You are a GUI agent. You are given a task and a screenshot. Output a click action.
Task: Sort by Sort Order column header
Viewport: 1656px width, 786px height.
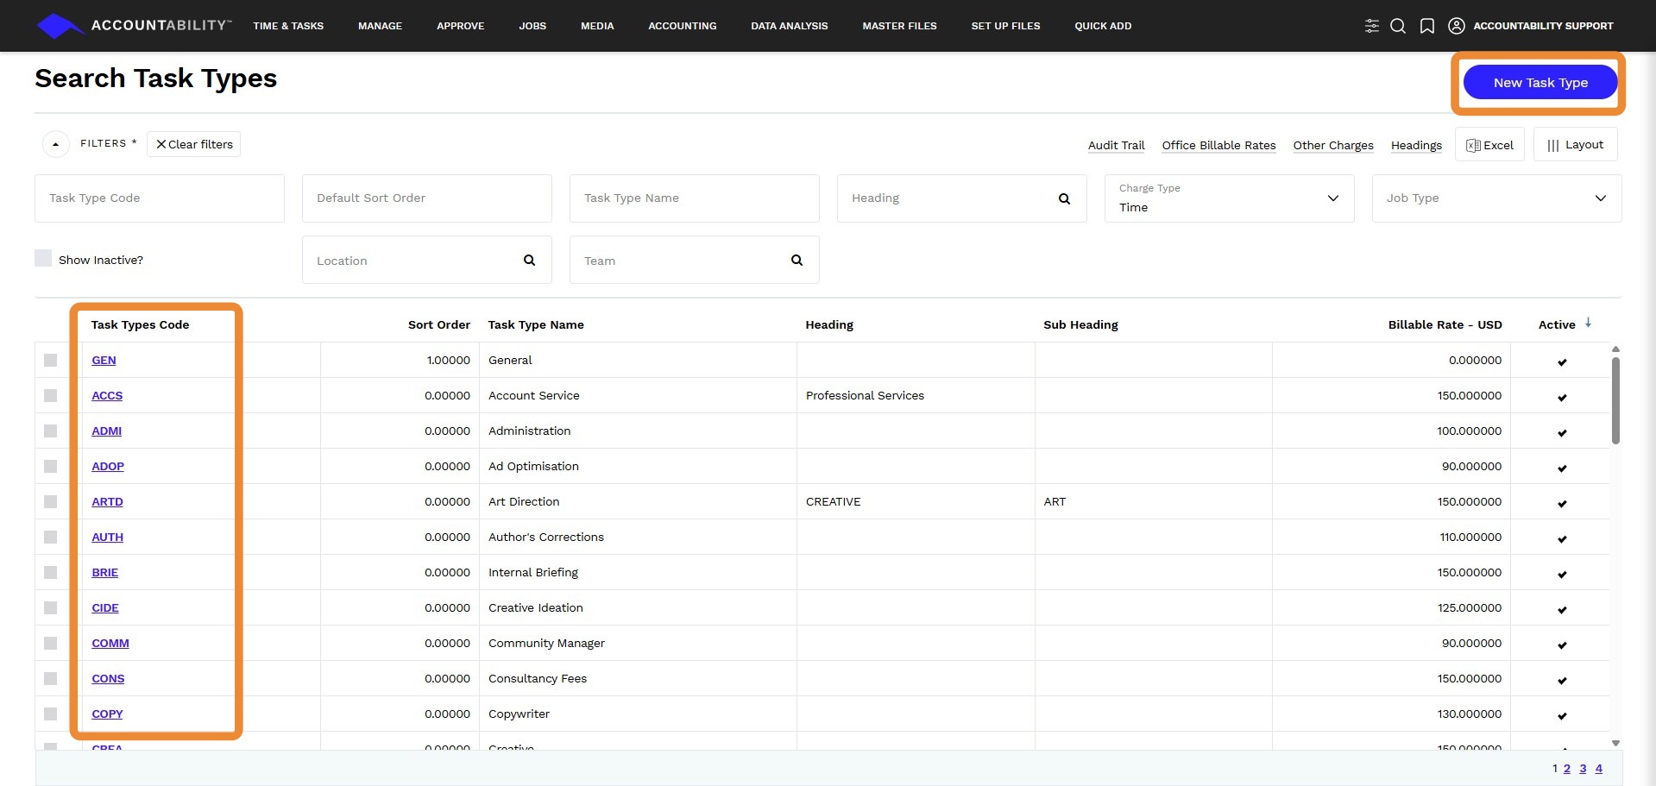click(439, 324)
